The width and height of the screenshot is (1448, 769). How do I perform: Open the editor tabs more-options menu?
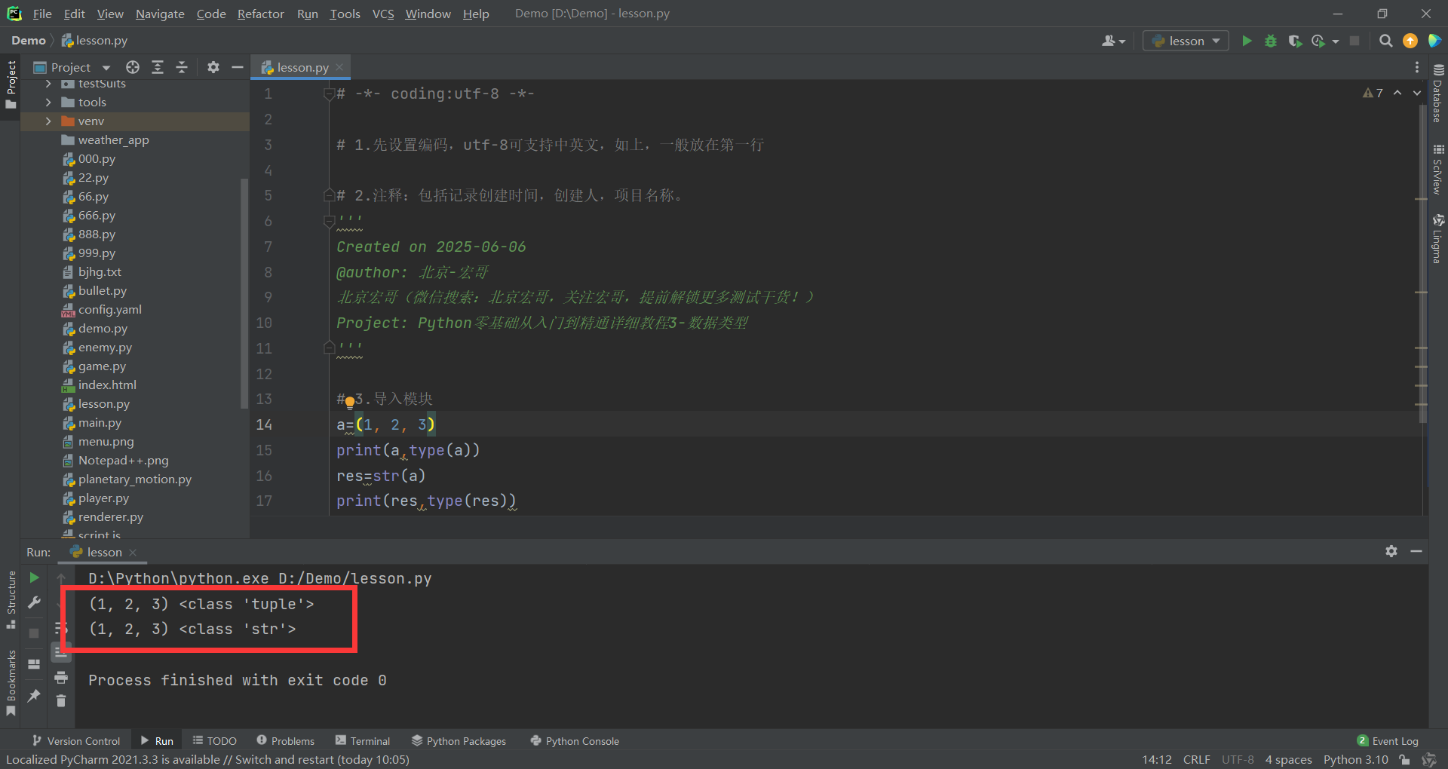(1417, 67)
